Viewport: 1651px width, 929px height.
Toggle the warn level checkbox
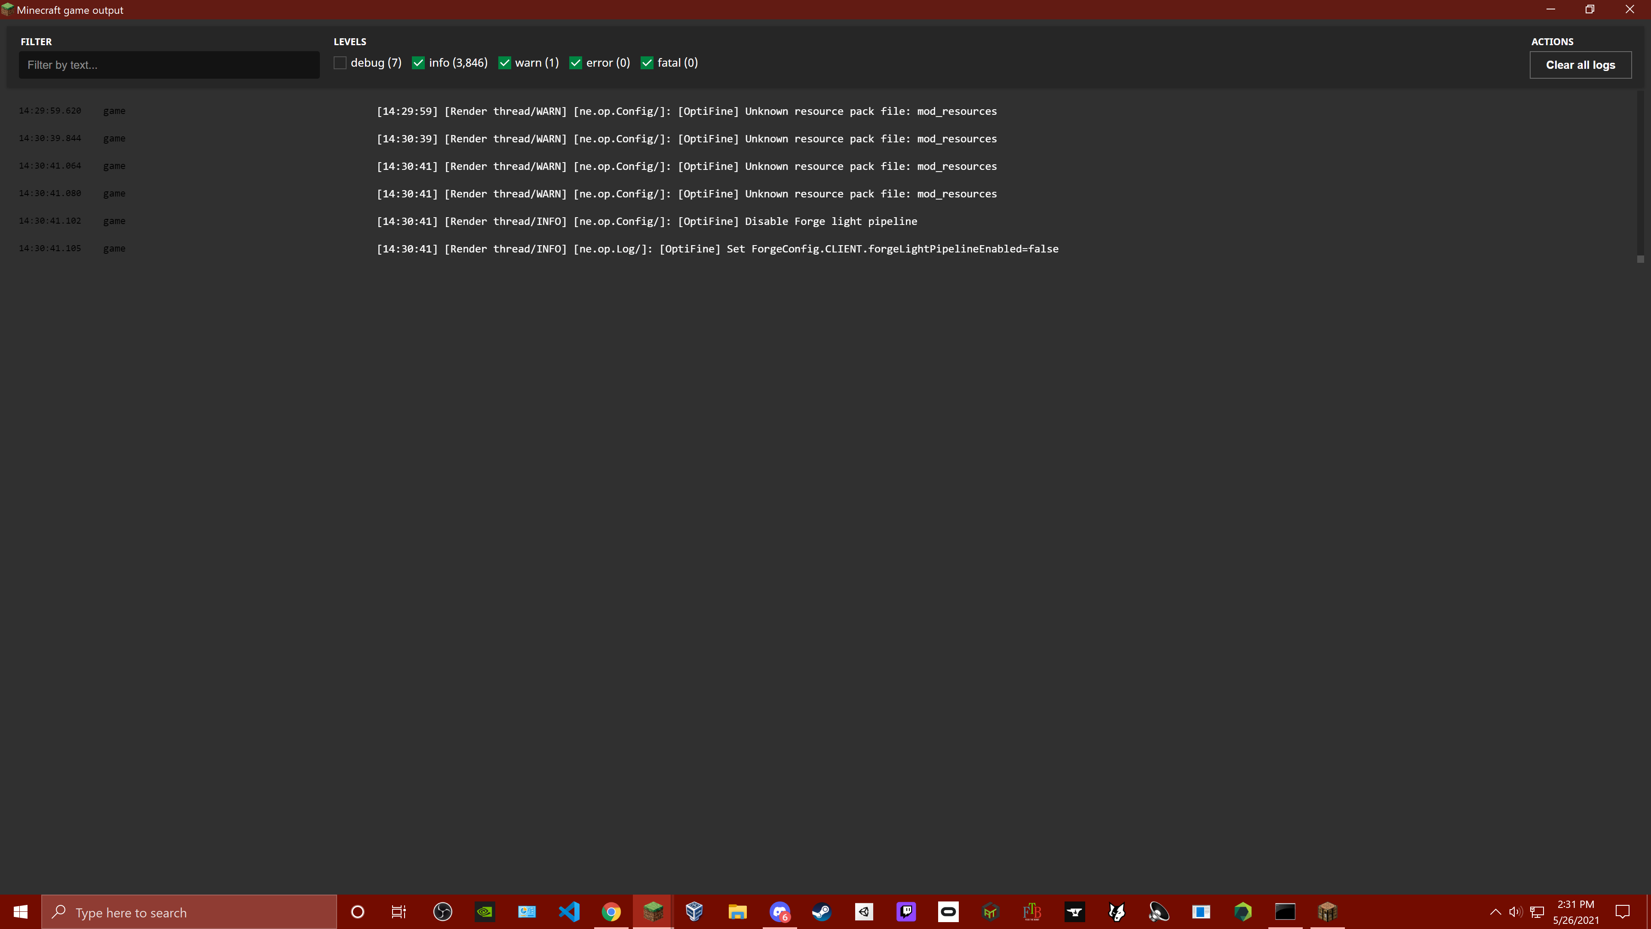tap(504, 63)
